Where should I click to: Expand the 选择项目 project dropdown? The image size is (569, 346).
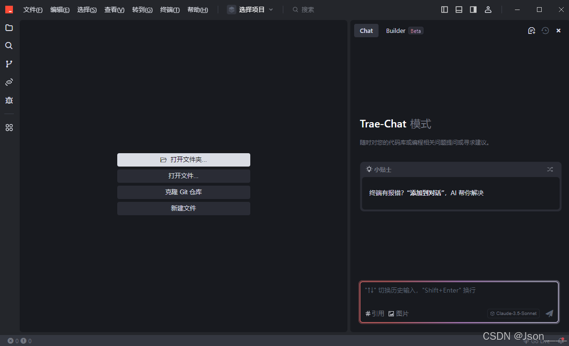250,10
